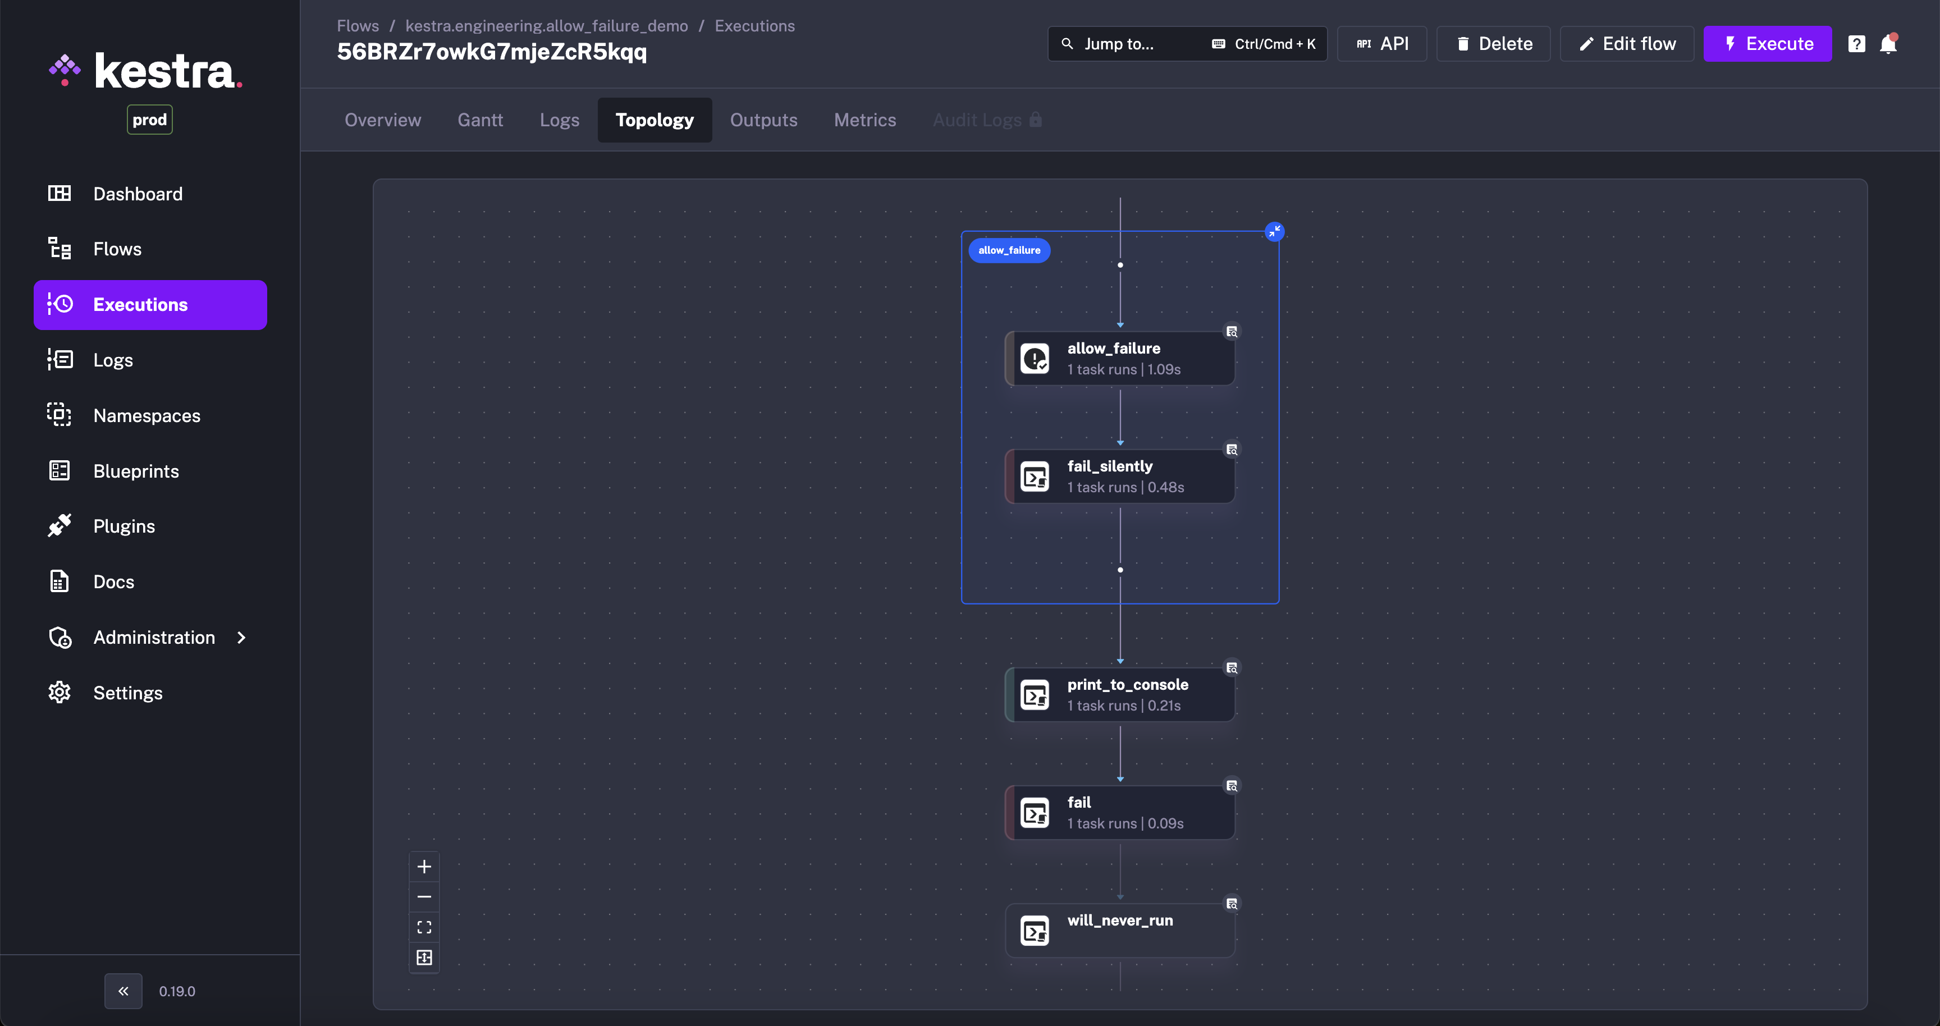Select the Flows sidebar icon
Image resolution: width=1940 pixels, height=1026 pixels.
(59, 249)
